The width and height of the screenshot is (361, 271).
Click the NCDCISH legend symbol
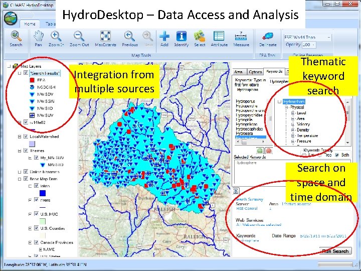[x=32, y=87]
